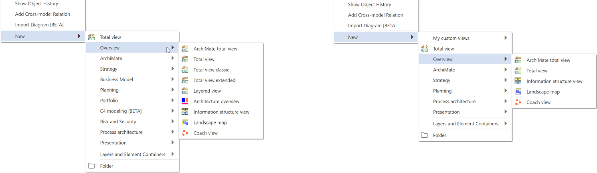Expand the Business Model submenu arrow
Viewport: 597px width, 173px height.
click(x=173, y=79)
